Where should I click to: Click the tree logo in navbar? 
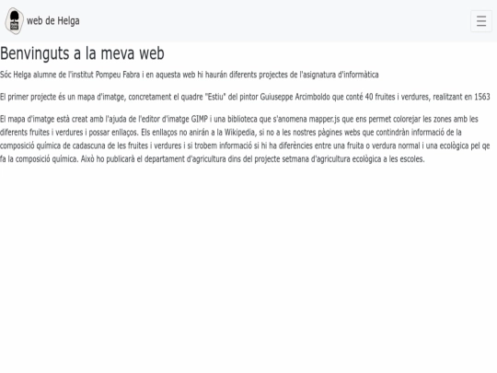pos(14,21)
